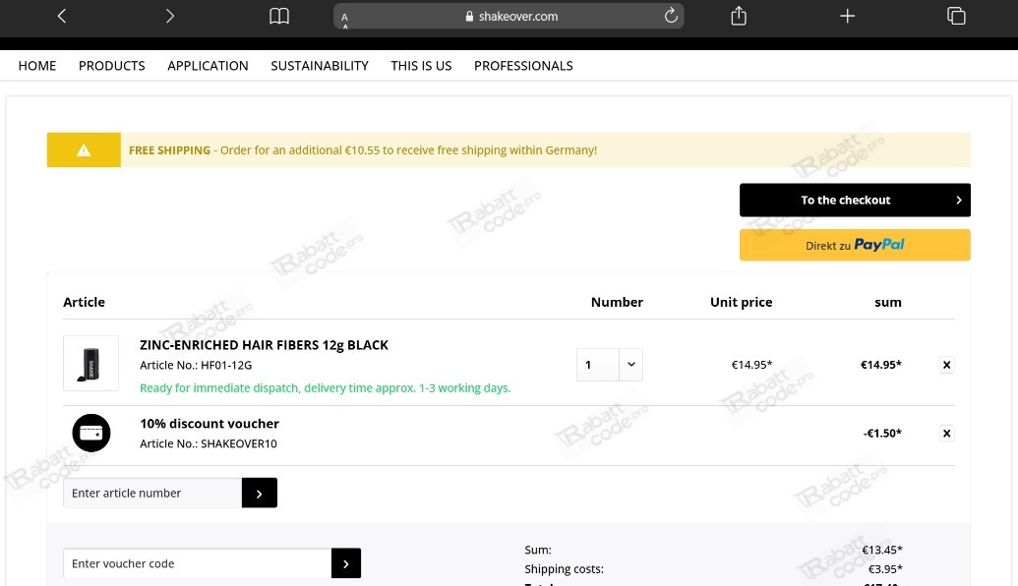This screenshot has width=1018, height=586.
Task: Open the PRODUCTS menu item
Action: click(112, 66)
